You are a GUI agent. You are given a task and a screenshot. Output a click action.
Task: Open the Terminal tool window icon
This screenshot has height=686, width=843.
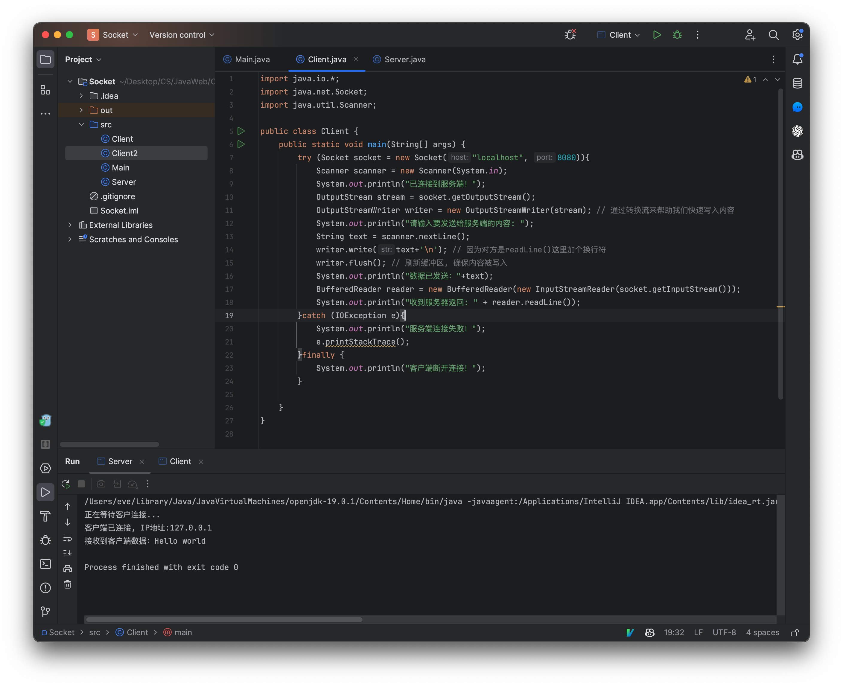[45, 564]
